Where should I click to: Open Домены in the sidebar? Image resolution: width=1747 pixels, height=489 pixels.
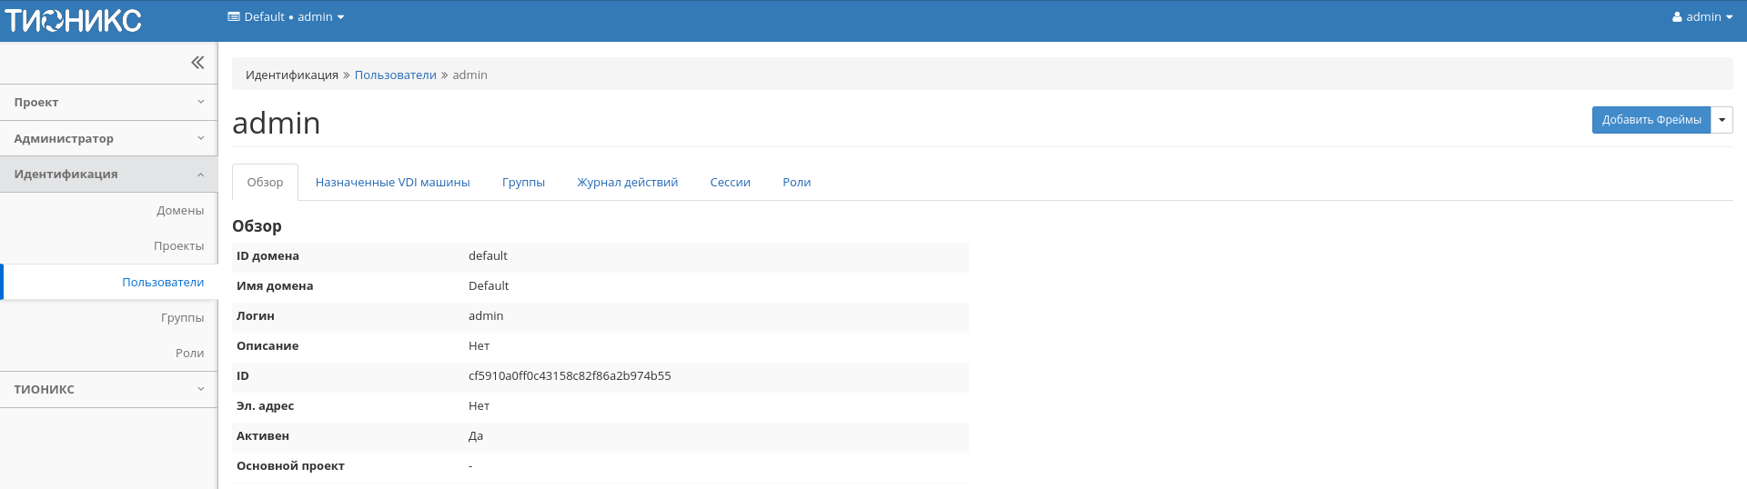180,211
